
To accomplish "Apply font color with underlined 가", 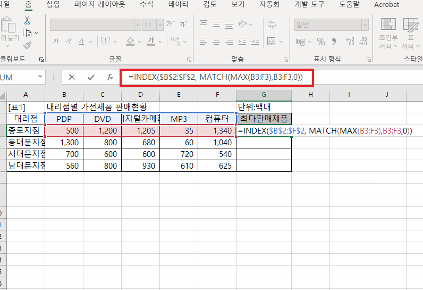I will (151, 42).
